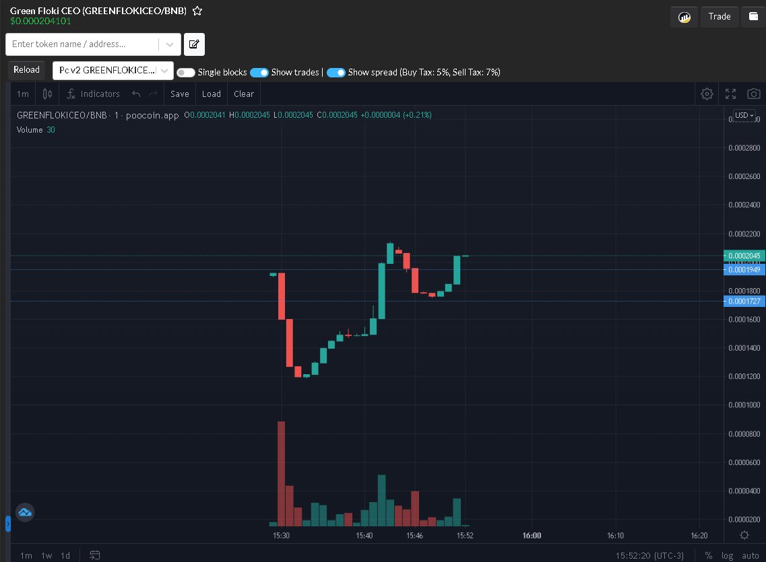Take a chart snapshot with camera icon
Screen dimensions: 766x562
click(754, 94)
